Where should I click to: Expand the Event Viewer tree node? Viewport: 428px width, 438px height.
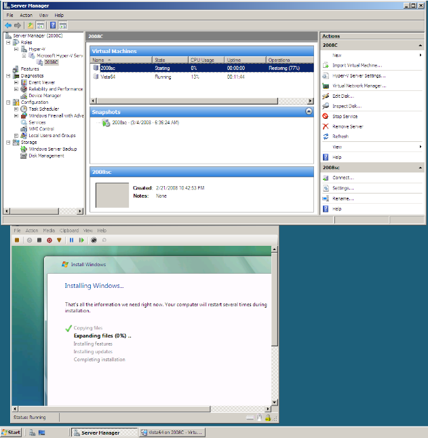tap(16, 82)
